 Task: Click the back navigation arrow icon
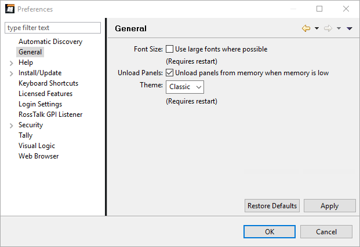[x=306, y=28]
